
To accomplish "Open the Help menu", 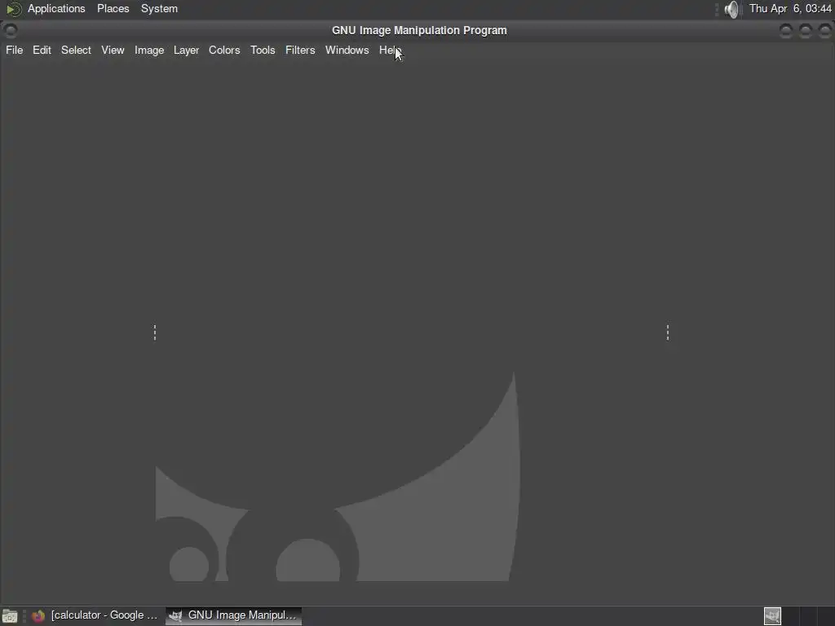I will [x=390, y=50].
